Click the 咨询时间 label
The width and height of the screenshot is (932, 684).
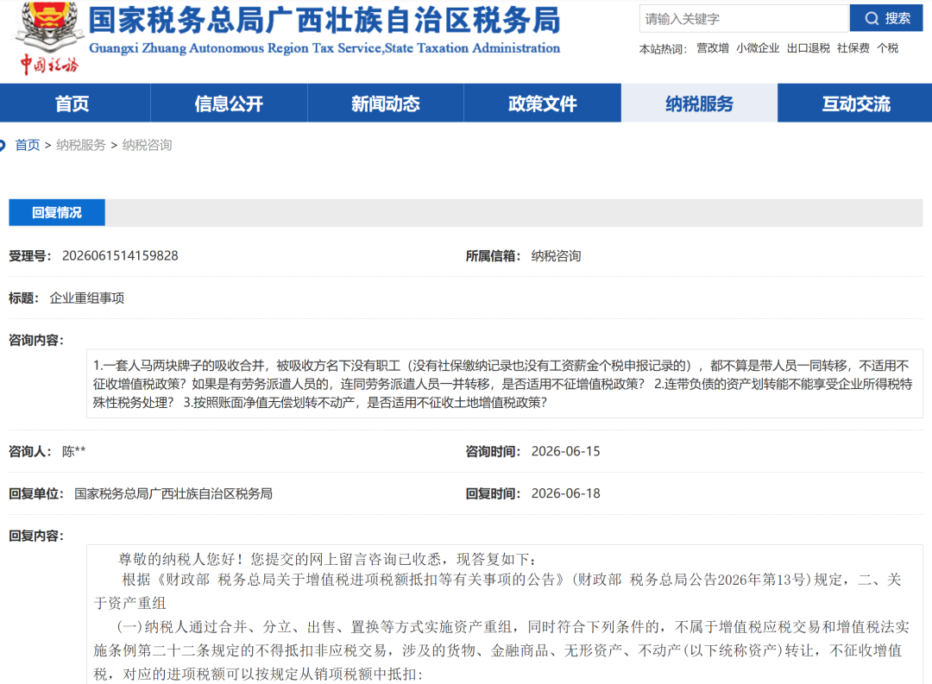pyautogui.click(x=493, y=451)
